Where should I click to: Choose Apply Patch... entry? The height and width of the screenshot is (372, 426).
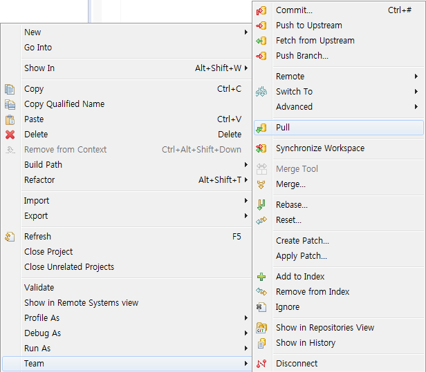coord(302,256)
